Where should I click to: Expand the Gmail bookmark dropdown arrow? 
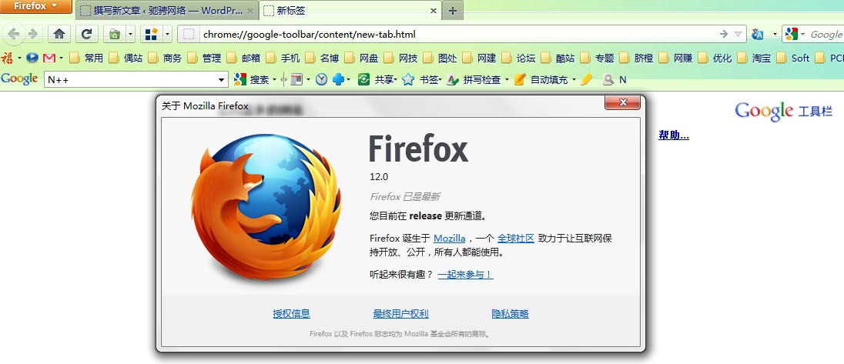click(61, 58)
